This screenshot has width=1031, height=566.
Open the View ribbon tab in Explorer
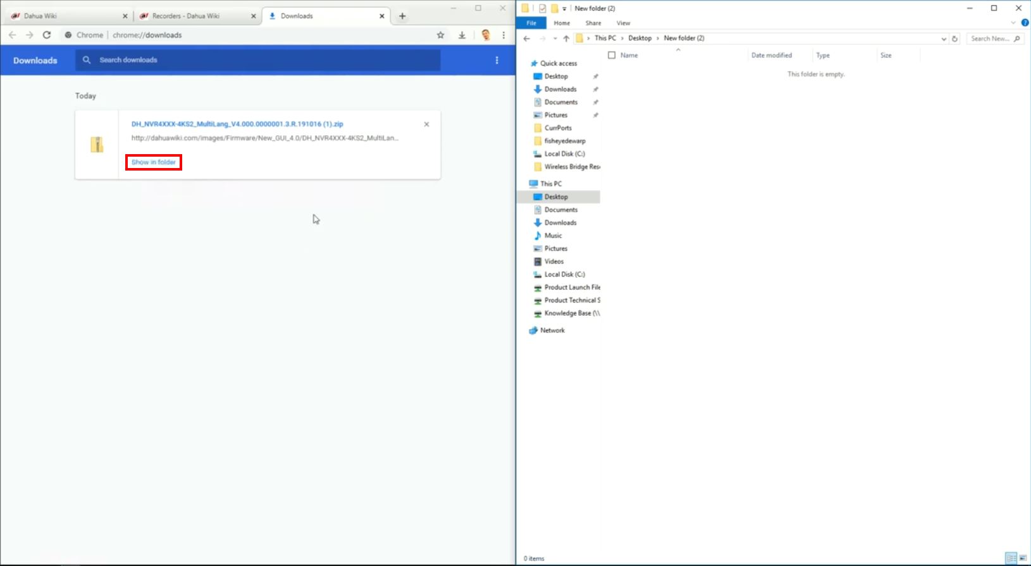623,23
